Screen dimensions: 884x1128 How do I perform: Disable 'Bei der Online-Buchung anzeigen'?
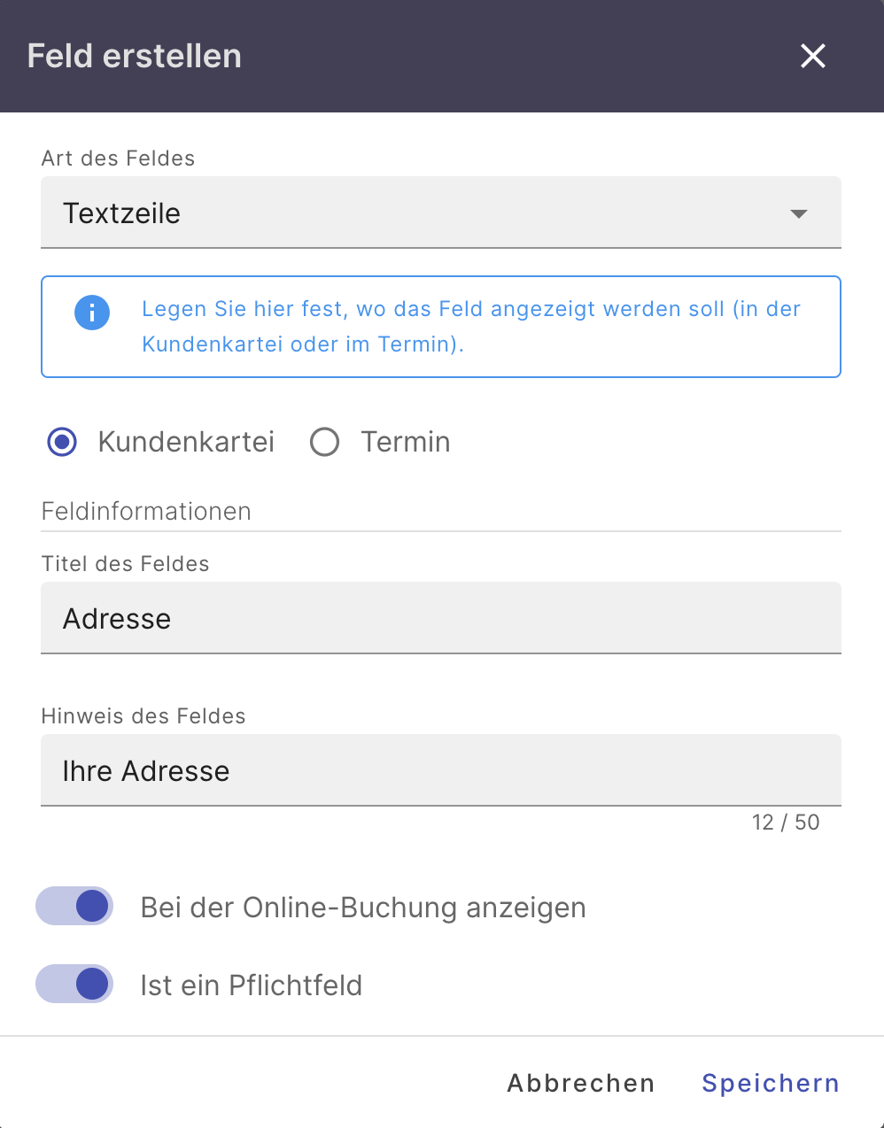(74, 906)
